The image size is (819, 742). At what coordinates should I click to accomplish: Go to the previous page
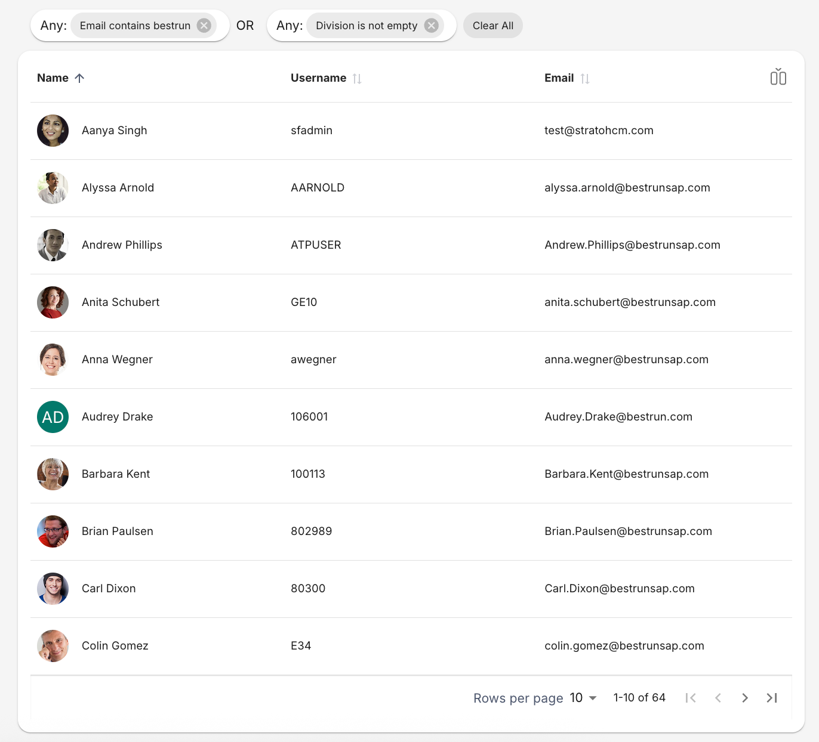(x=718, y=698)
